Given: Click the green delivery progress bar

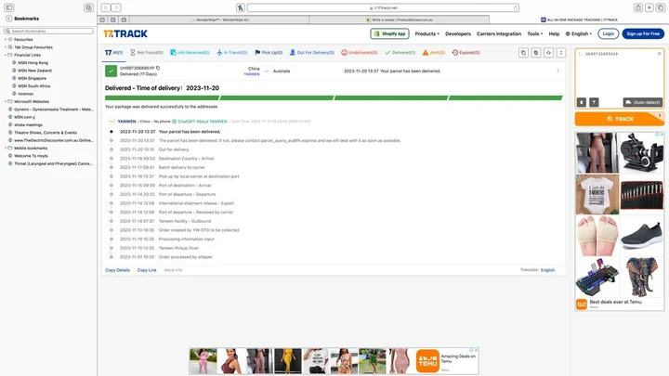Looking at the screenshot, I should pyautogui.click(x=333, y=97).
